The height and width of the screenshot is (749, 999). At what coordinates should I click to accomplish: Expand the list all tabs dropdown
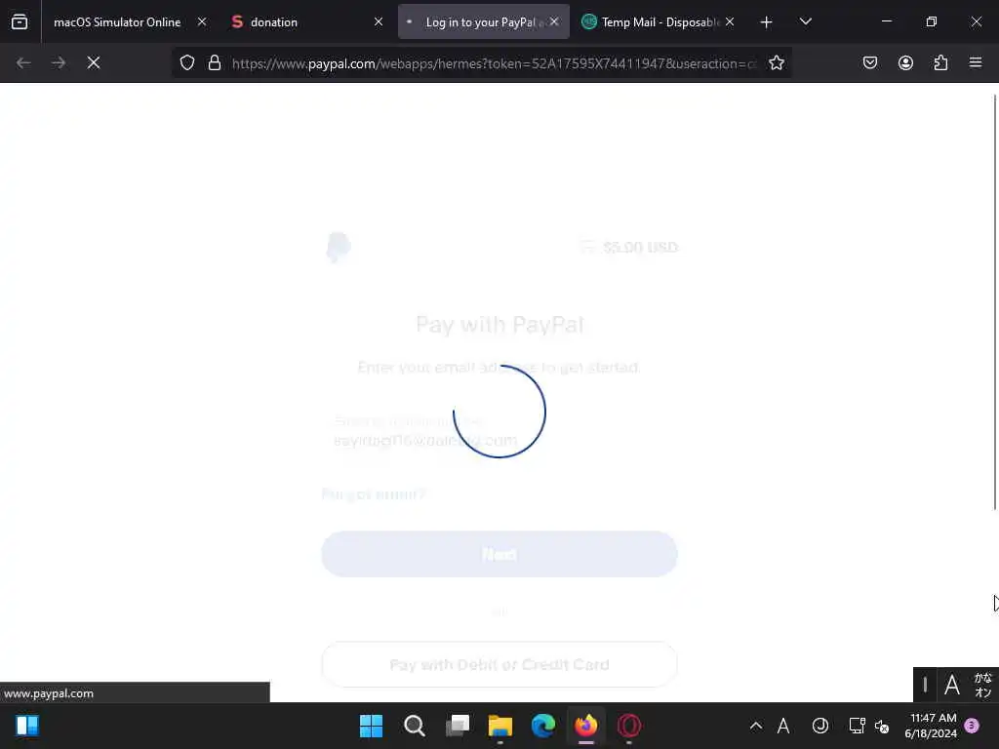[x=805, y=21]
